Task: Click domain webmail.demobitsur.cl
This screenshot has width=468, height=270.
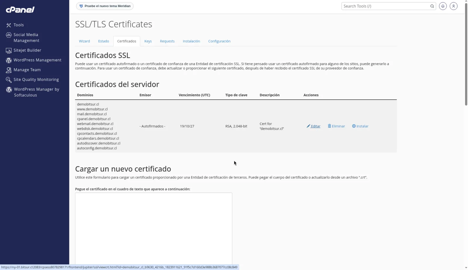Action: pyautogui.click(x=95, y=124)
